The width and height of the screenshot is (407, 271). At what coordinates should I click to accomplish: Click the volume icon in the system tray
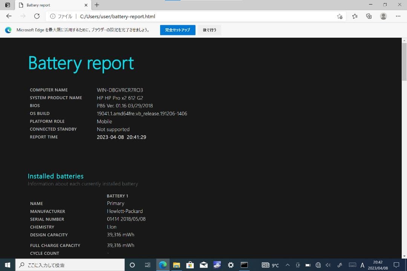point(328,265)
